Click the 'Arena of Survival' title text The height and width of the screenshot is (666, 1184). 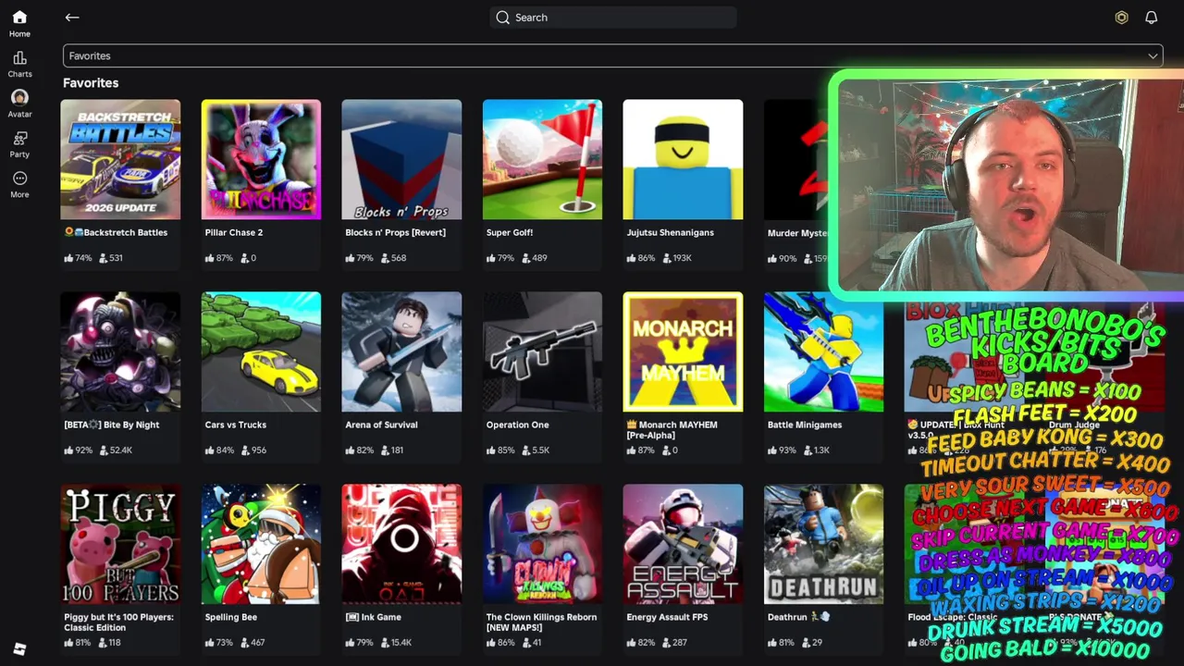click(x=381, y=425)
